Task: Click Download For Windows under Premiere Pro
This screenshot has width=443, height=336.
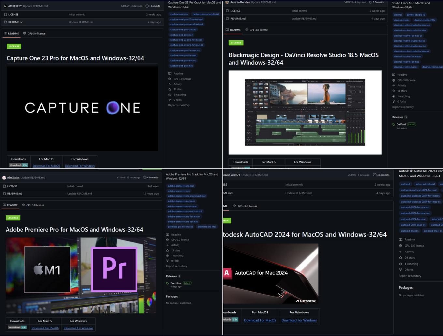Action: coord(78,328)
